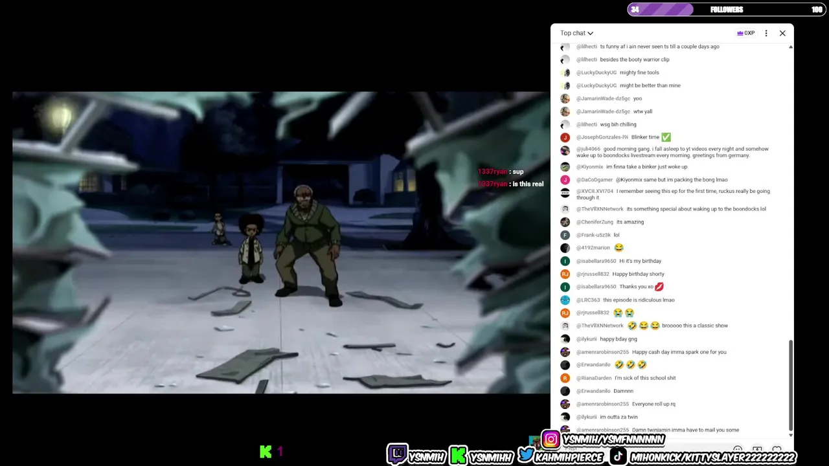Click '1337ryan : sup' overlay chat line

(x=501, y=172)
